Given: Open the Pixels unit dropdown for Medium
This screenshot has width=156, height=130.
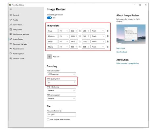Looking at the screenshot, I should (98, 36).
